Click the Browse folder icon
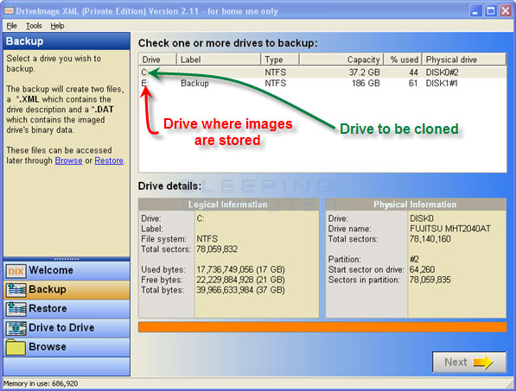The image size is (516, 391). click(x=16, y=347)
